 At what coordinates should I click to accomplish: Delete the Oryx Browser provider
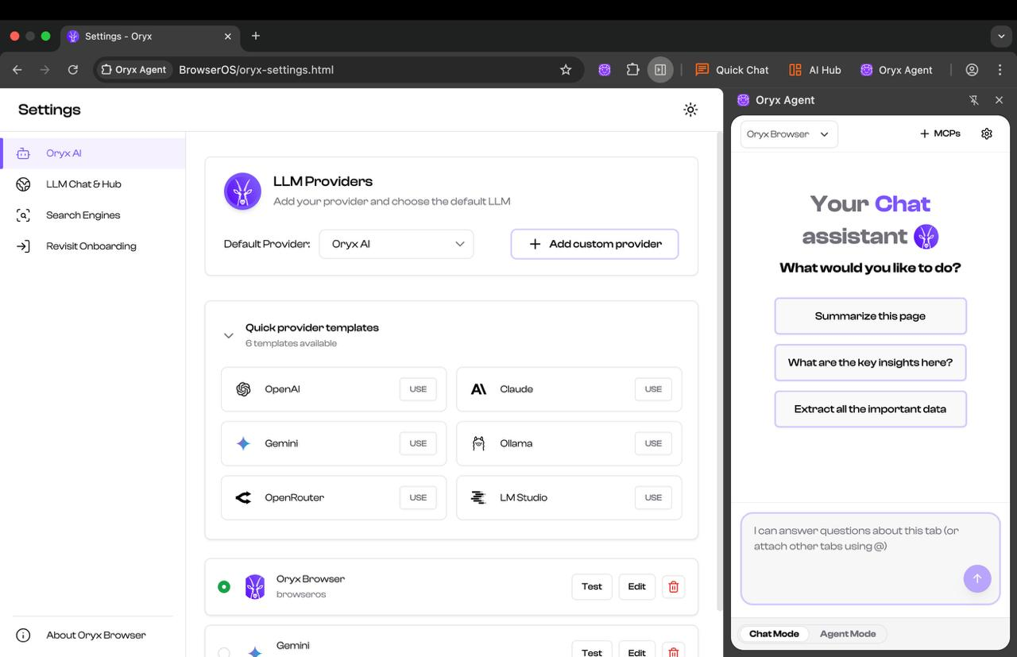pos(673,586)
